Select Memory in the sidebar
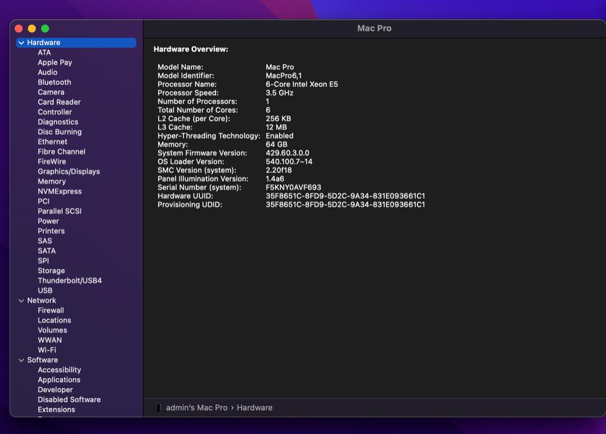Viewport: 606px width, 434px height. [52, 181]
